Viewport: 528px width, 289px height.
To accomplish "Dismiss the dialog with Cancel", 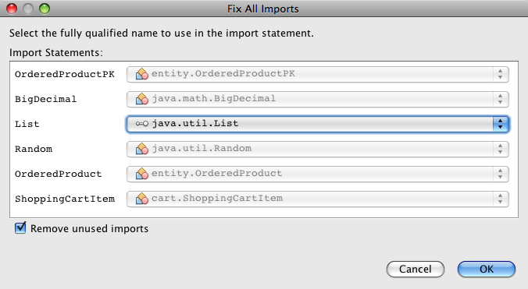I will click(416, 269).
